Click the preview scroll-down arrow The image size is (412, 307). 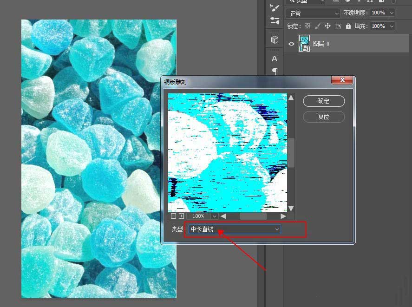pos(291,209)
